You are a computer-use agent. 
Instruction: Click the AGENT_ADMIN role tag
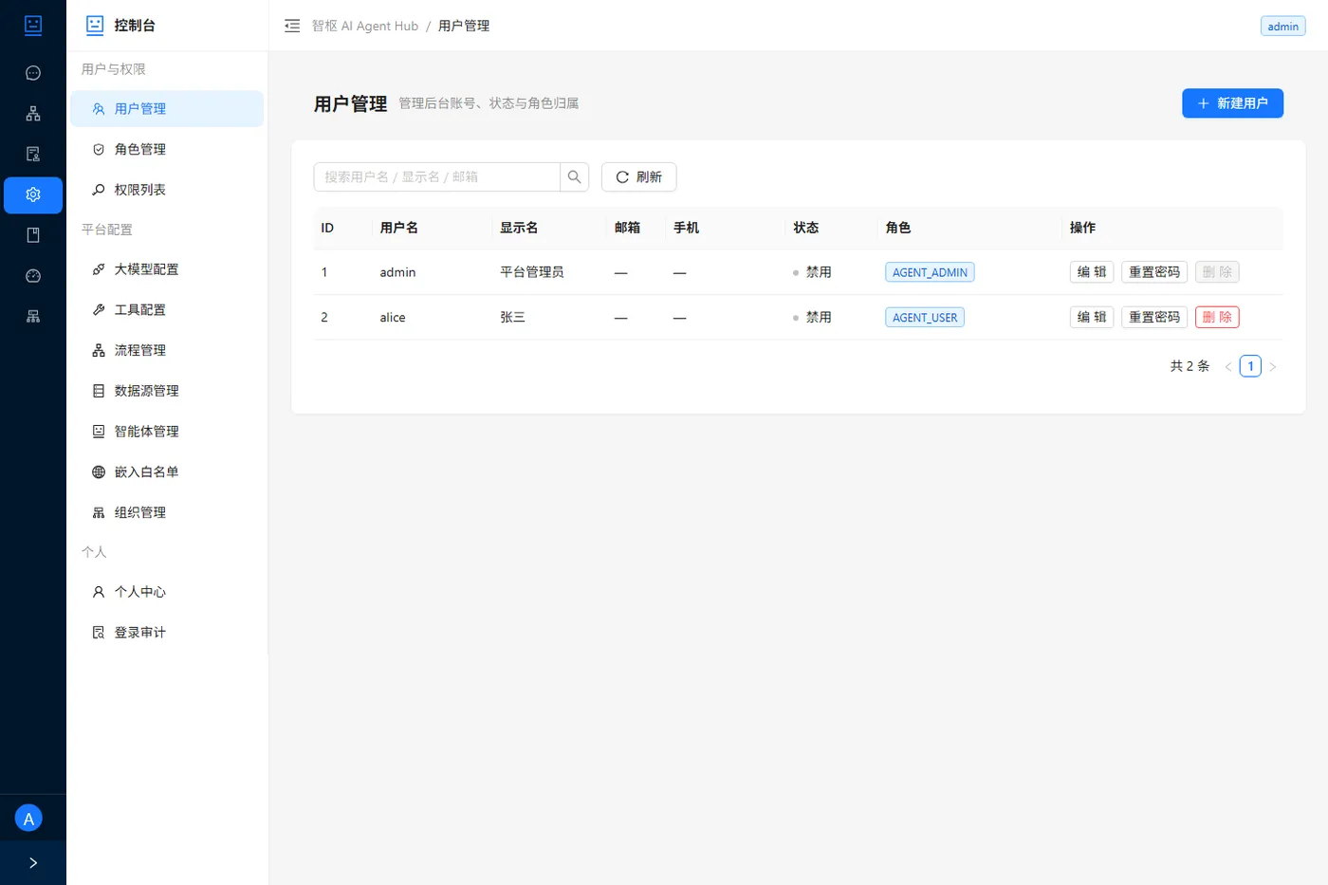(x=930, y=272)
